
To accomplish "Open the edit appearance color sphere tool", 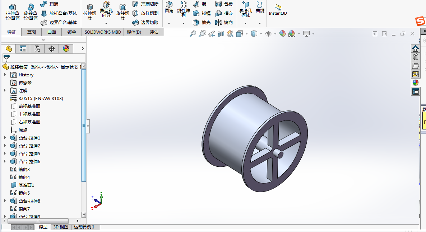I will (283, 34).
